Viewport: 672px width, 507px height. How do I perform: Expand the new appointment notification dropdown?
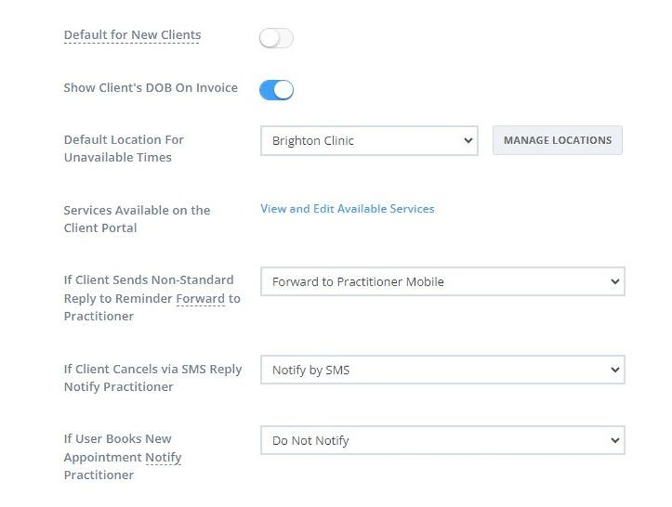click(x=443, y=441)
